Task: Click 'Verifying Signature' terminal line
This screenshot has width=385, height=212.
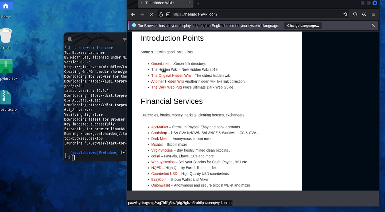Action: pyautogui.click(x=83, y=115)
